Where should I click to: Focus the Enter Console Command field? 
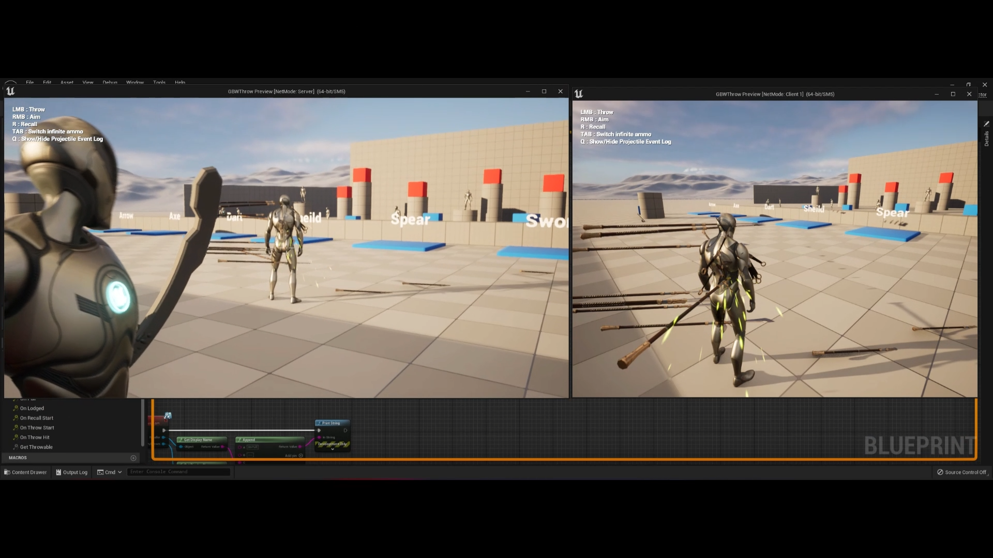(x=178, y=472)
